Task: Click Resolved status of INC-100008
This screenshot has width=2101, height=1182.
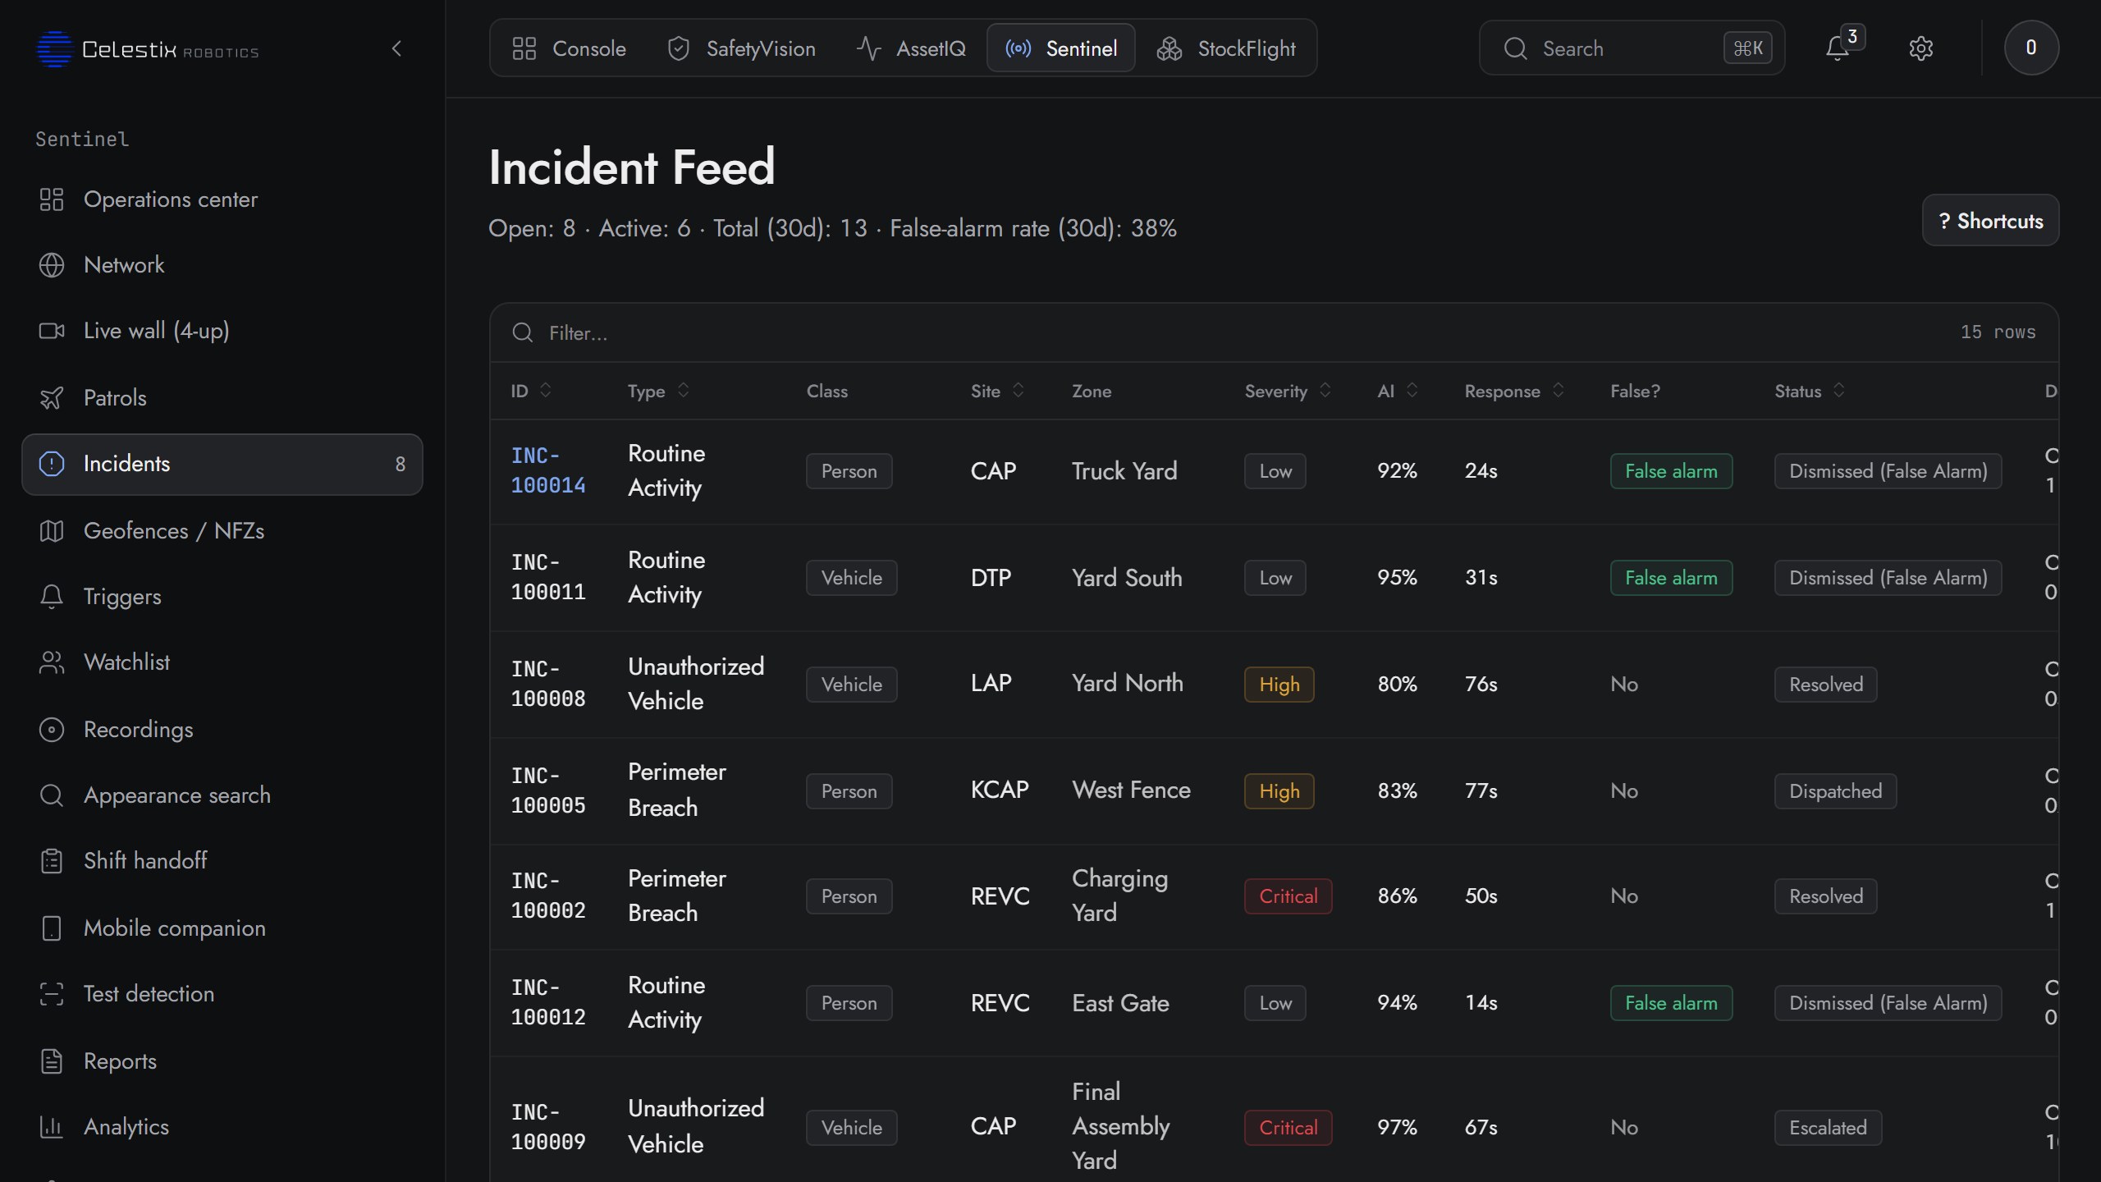Action: click(1825, 685)
